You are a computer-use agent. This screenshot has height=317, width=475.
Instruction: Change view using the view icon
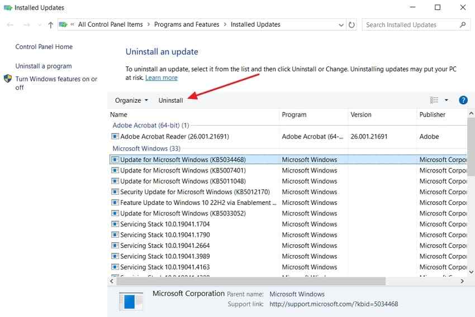[x=434, y=100]
